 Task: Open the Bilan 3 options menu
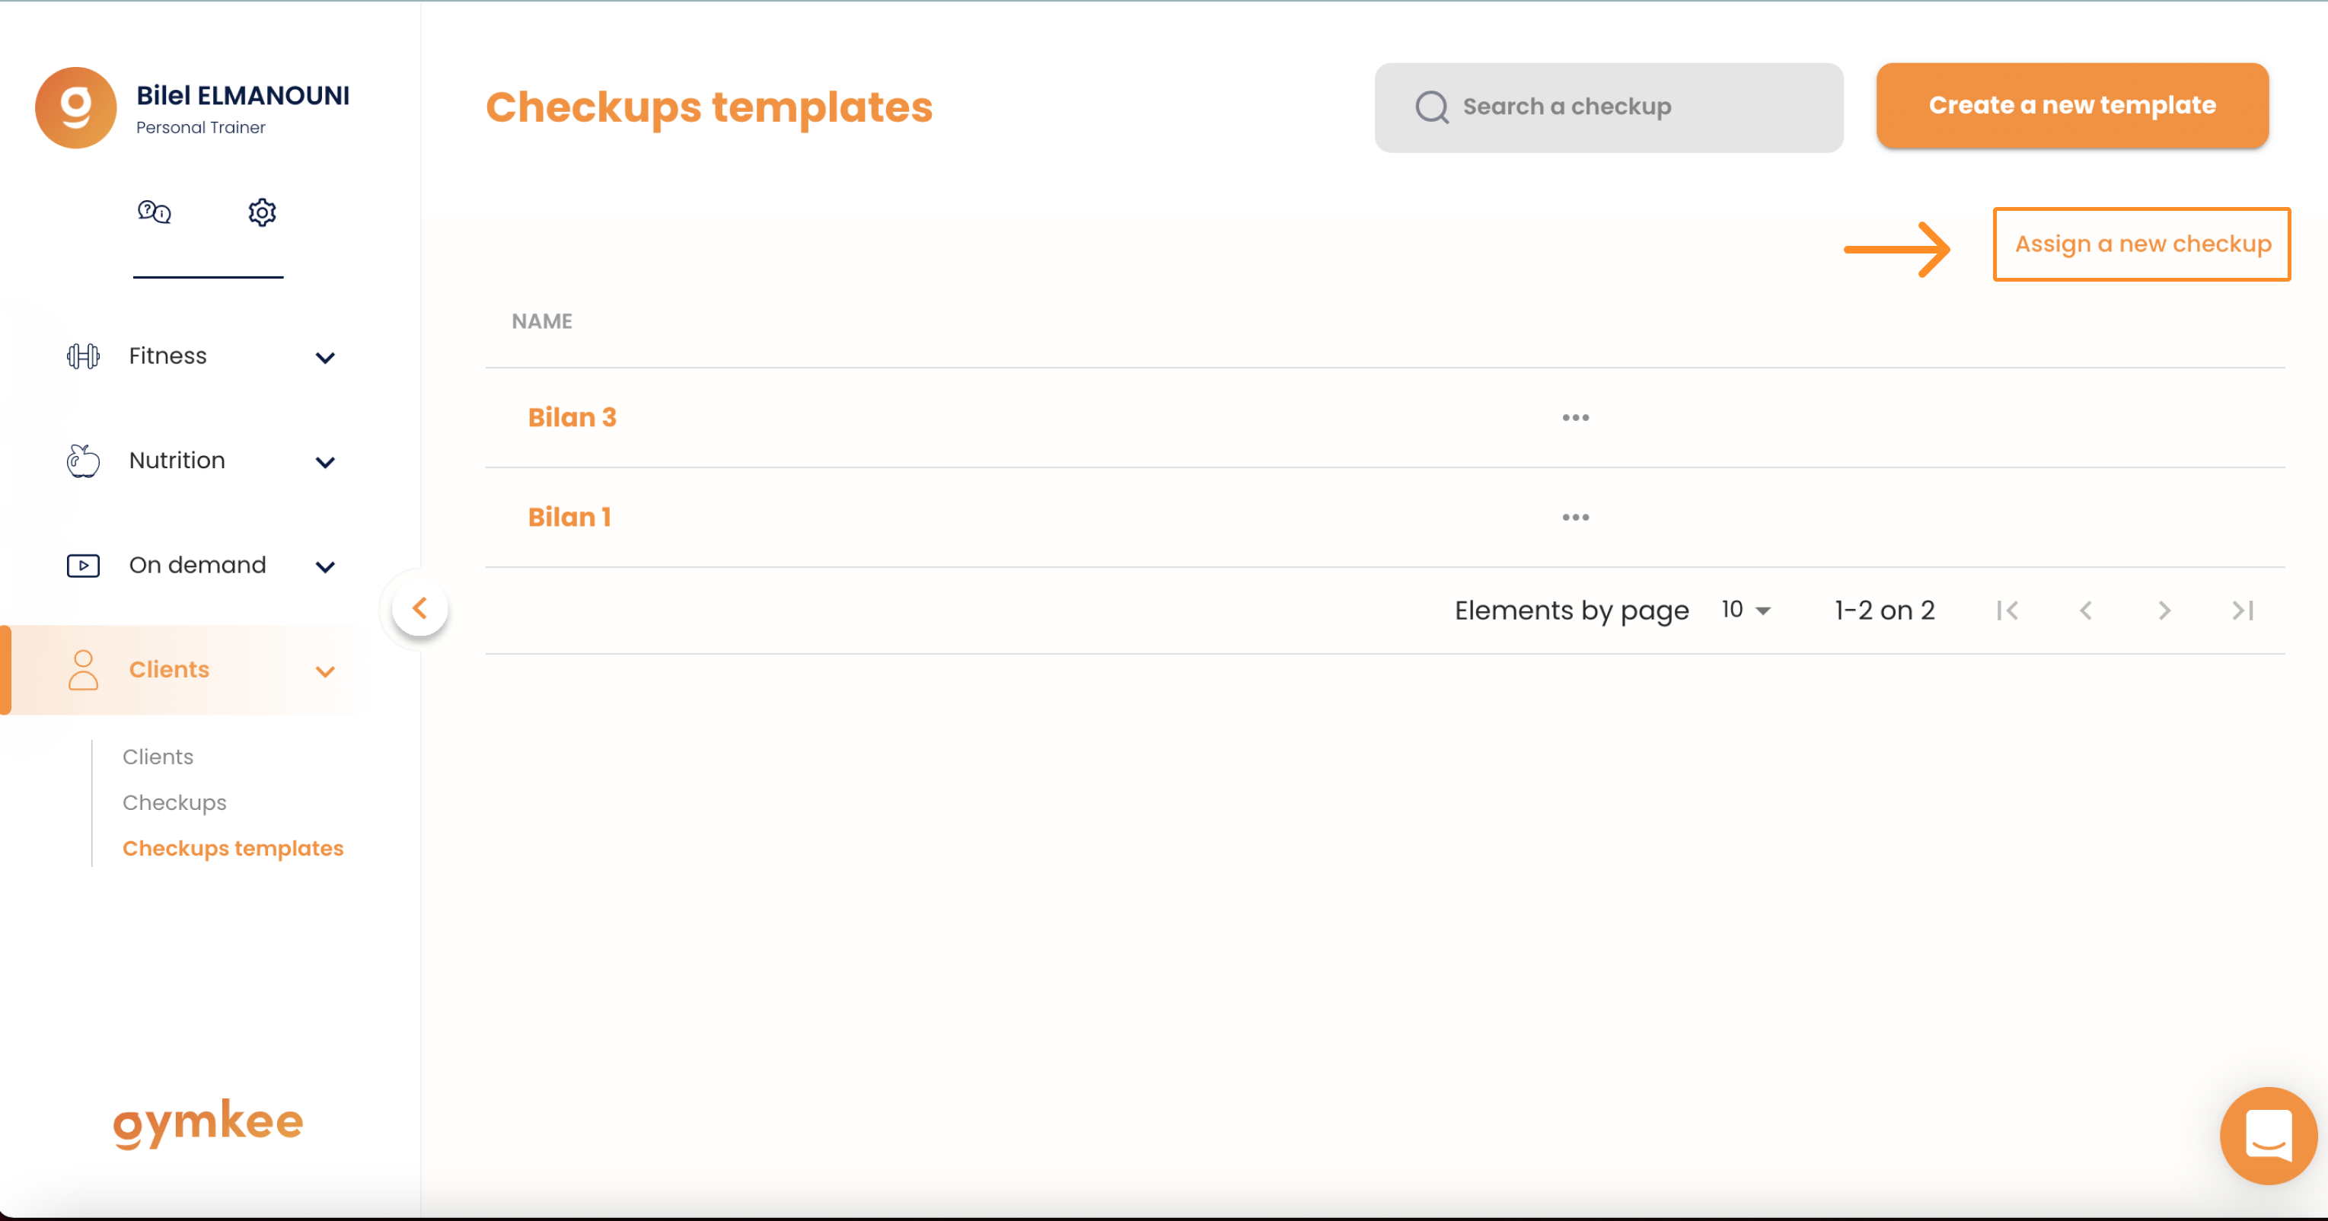click(x=1575, y=418)
